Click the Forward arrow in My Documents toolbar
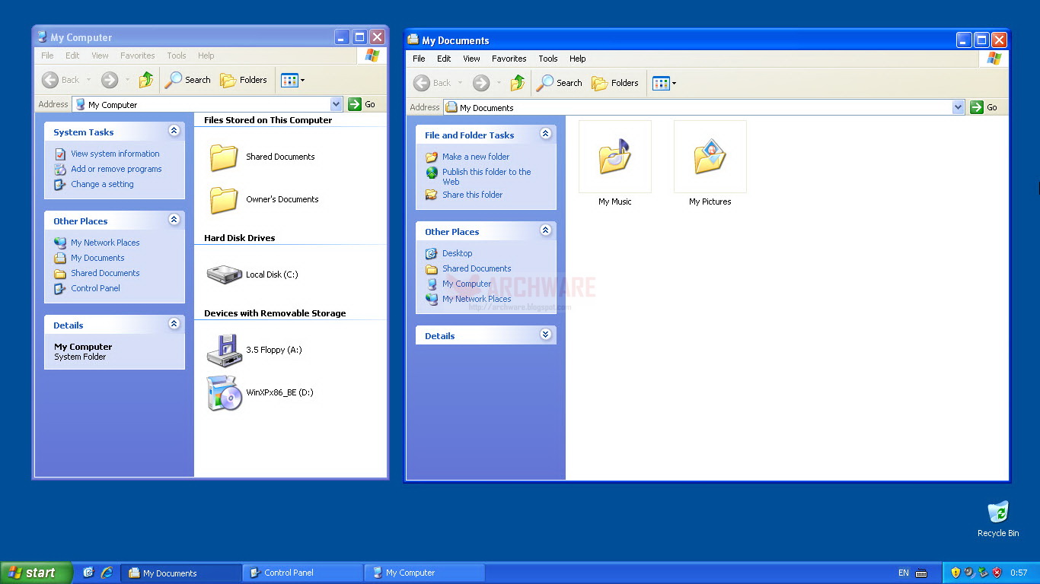The width and height of the screenshot is (1040, 584). click(481, 83)
